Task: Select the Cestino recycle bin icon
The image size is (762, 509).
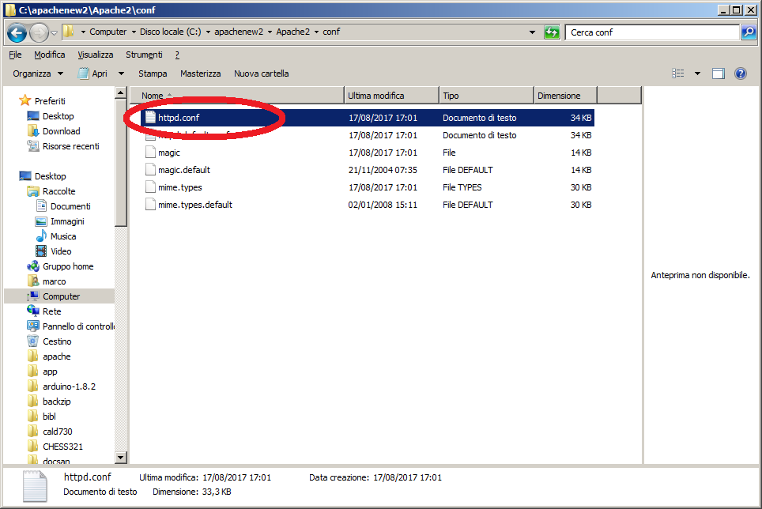Action: (33, 341)
